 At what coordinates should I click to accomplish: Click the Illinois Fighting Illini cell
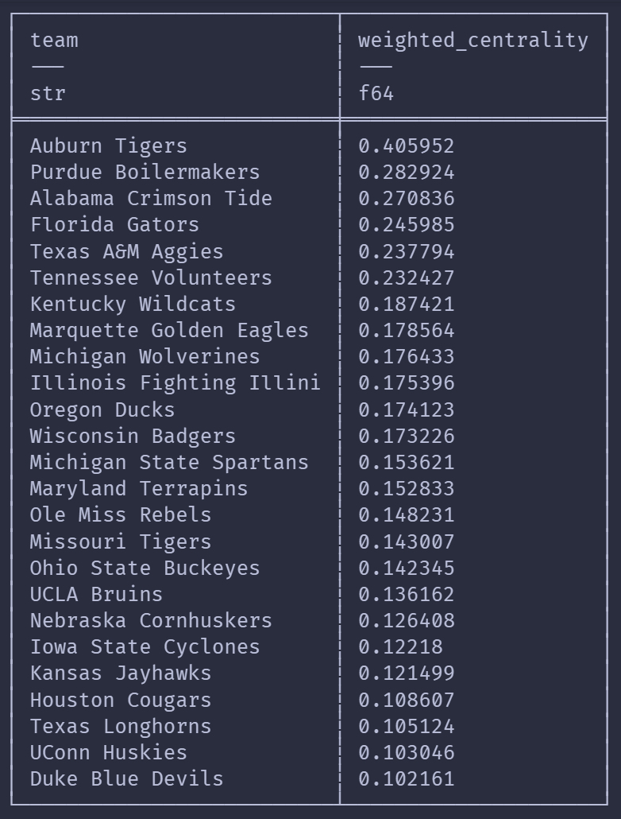175,383
